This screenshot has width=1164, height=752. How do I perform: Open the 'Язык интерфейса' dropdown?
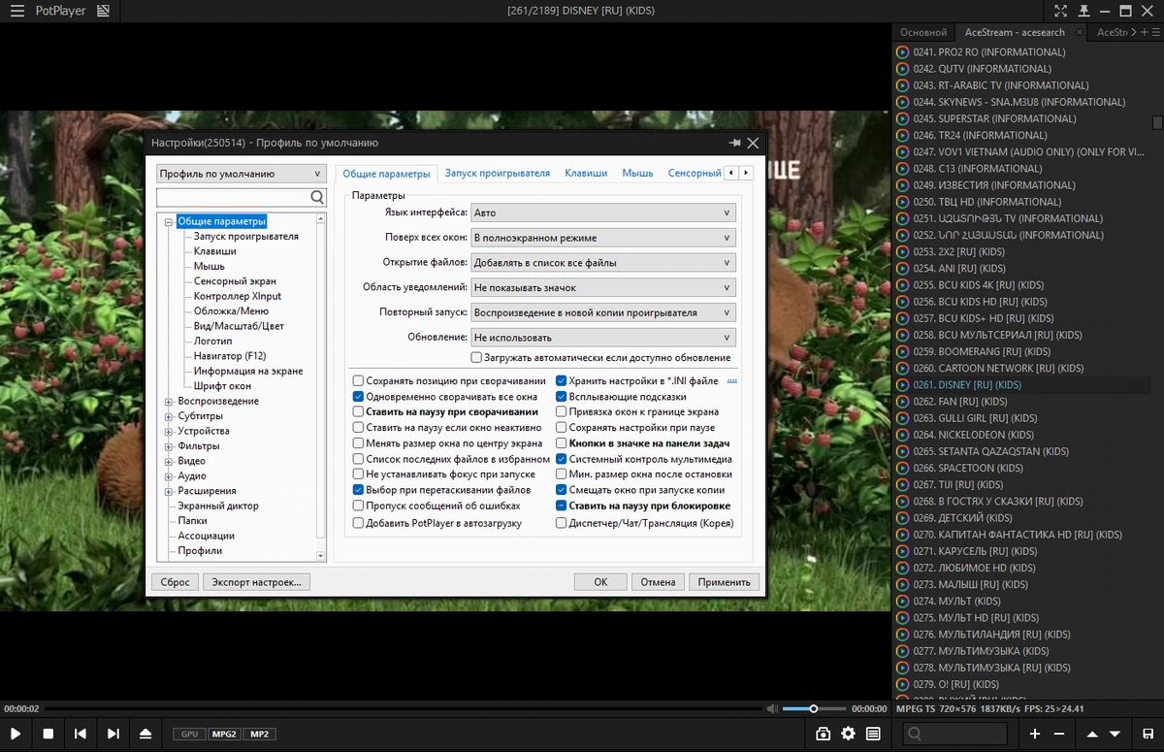pos(603,213)
